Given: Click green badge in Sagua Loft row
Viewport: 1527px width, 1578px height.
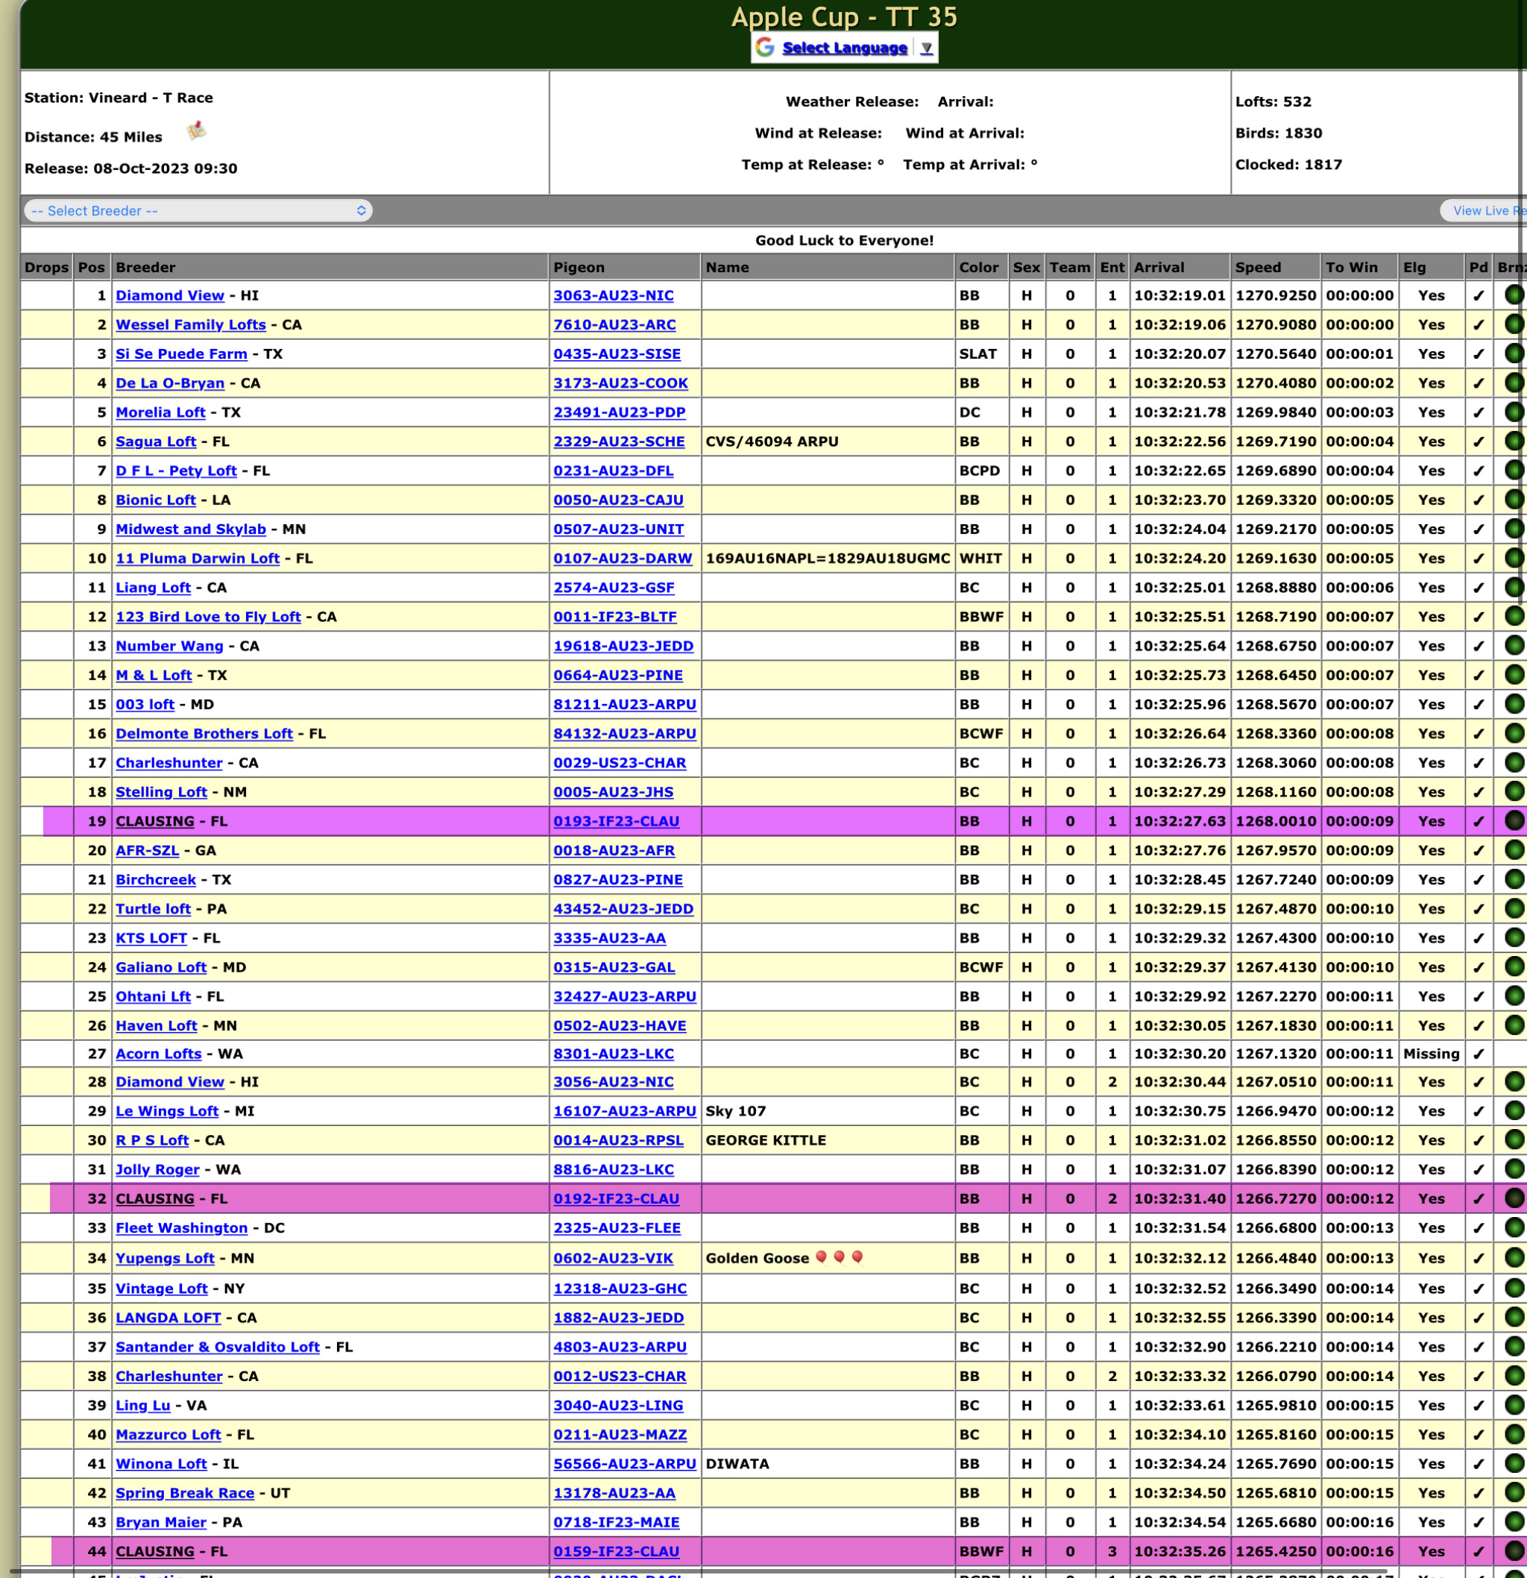Looking at the screenshot, I should point(1514,441).
